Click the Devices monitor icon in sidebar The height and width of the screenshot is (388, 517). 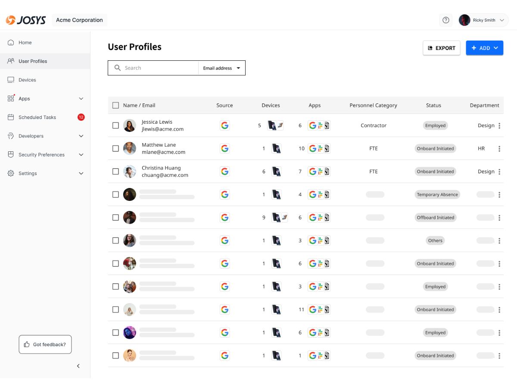pos(11,80)
